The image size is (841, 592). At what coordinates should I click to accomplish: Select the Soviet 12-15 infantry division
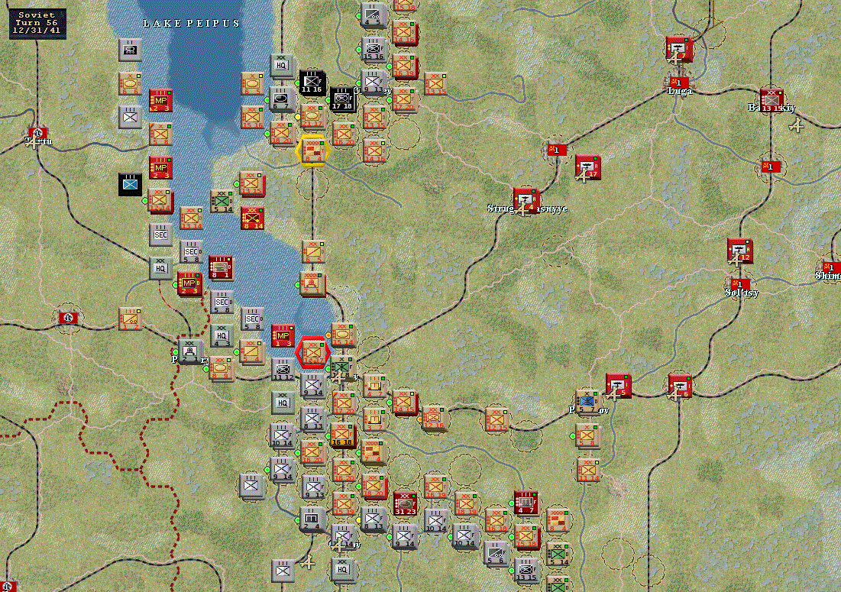(x=497, y=419)
